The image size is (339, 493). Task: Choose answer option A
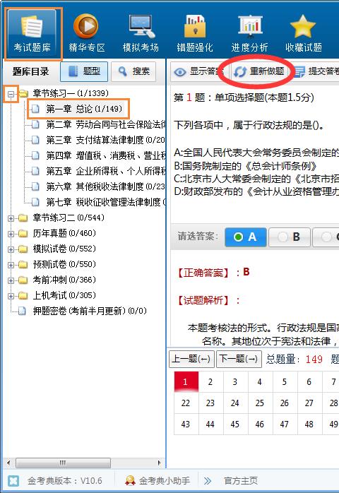tap(246, 237)
